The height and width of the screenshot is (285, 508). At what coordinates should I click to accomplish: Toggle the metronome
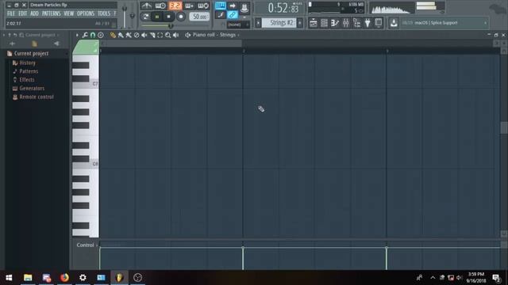(146, 6)
